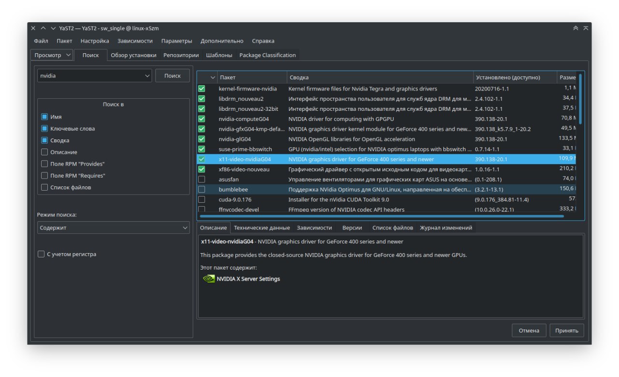Click version cell 390.138_k5.7.9_1-20.2
Screen dimensions: 619x377
503,129
